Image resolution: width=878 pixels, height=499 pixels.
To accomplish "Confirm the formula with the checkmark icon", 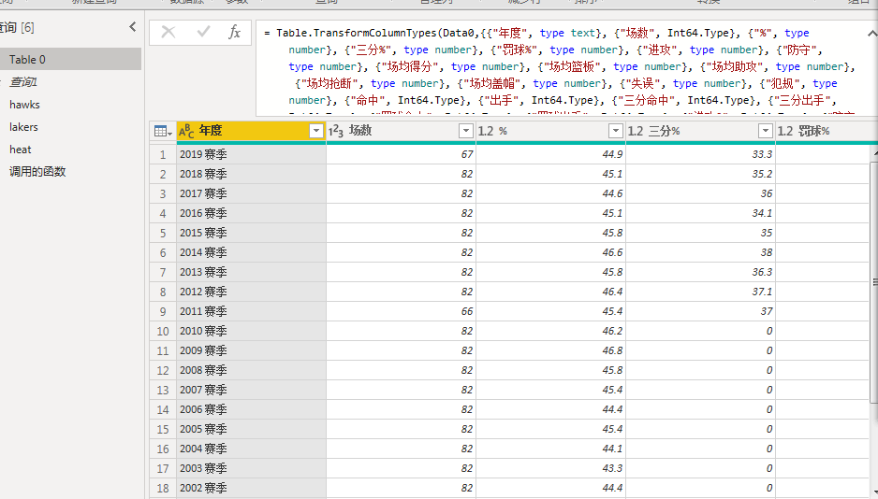I will tap(203, 32).
